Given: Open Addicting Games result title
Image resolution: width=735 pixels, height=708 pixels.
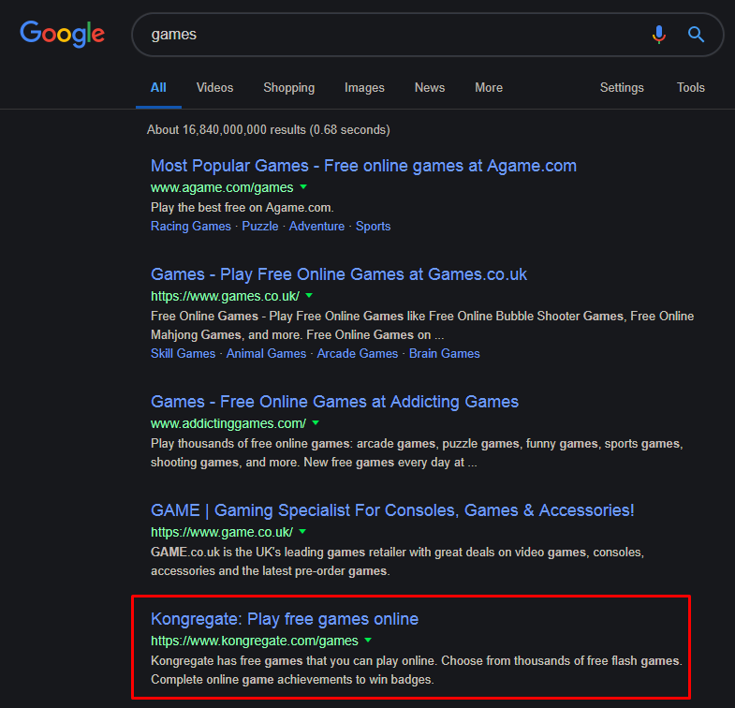Looking at the screenshot, I should [334, 402].
